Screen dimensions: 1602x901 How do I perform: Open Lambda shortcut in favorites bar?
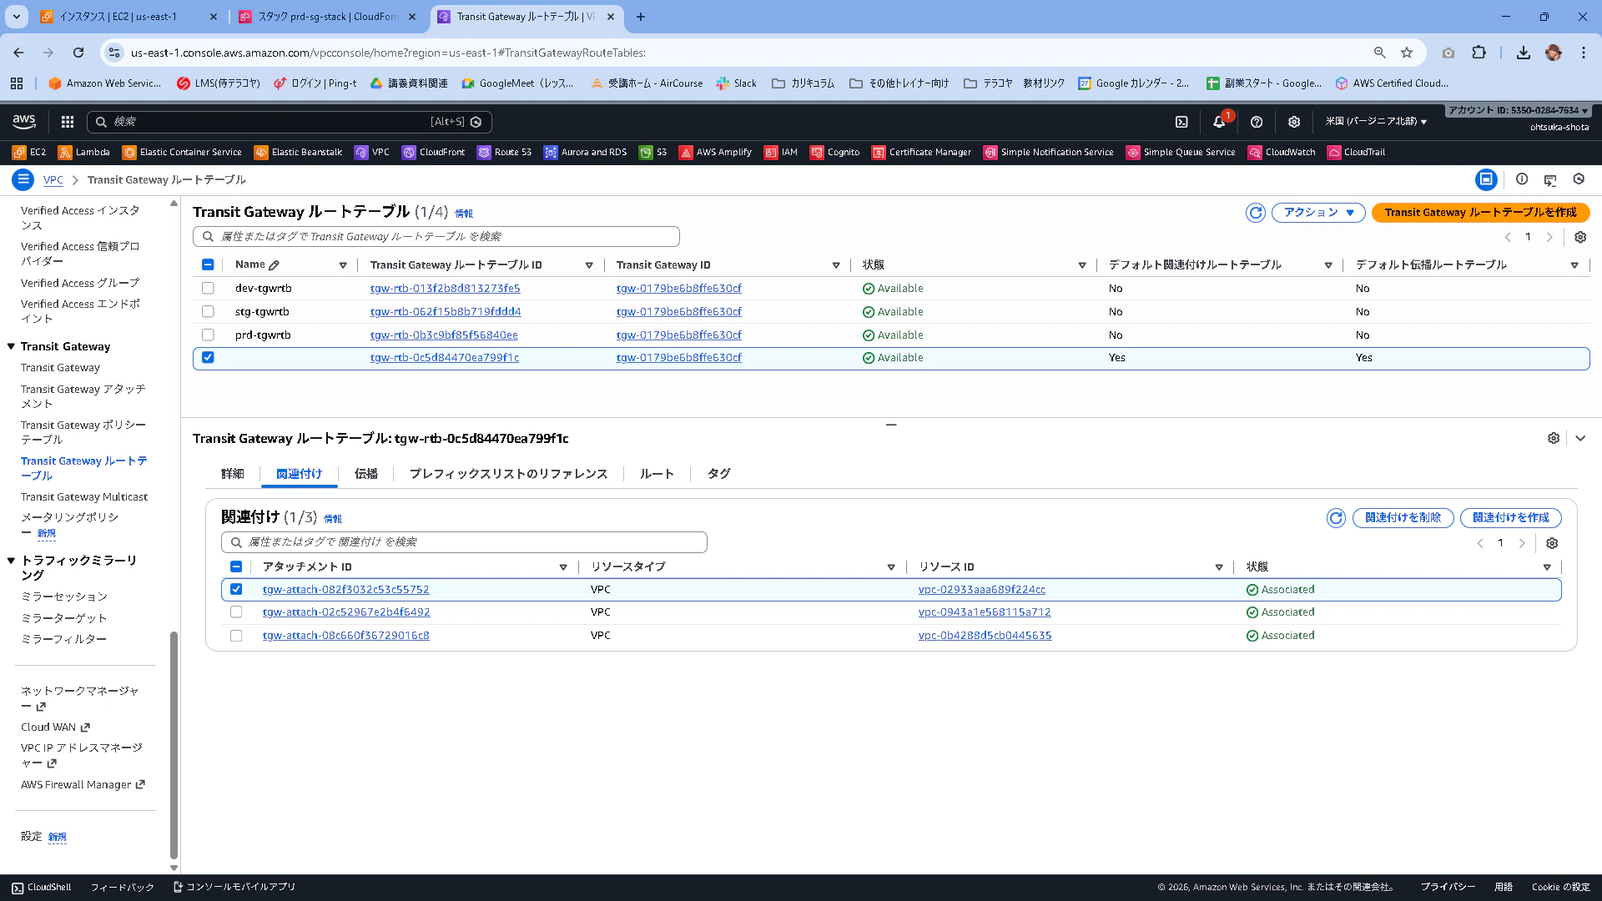click(83, 152)
